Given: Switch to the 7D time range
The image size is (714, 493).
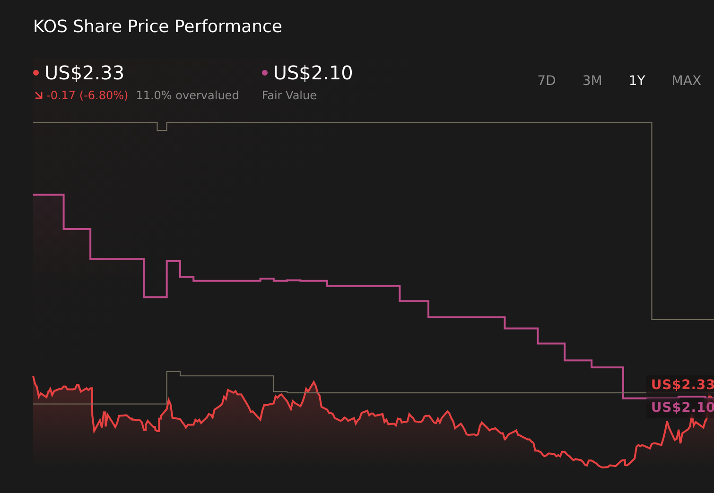Looking at the screenshot, I should pyautogui.click(x=547, y=80).
